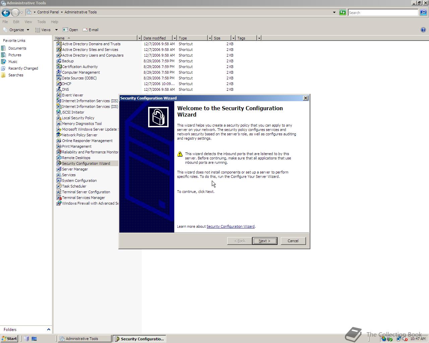The image size is (429, 343).
Task: Select the DHCP shortcut icon
Action: (x=59, y=84)
